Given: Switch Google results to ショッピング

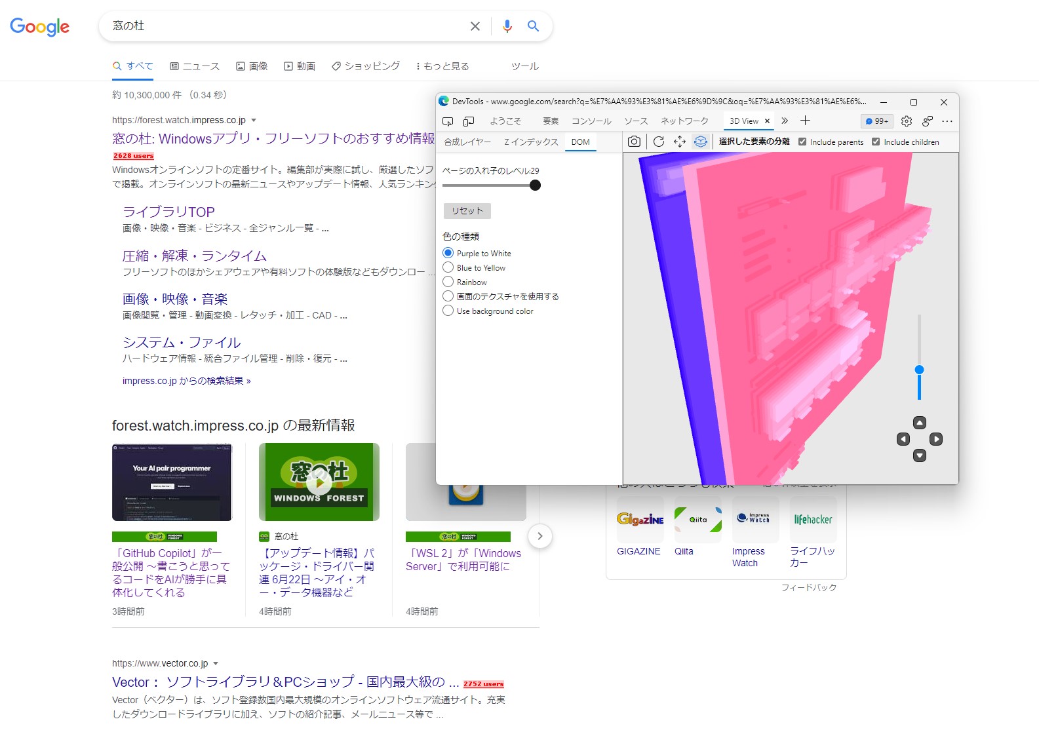Looking at the screenshot, I should tap(366, 66).
